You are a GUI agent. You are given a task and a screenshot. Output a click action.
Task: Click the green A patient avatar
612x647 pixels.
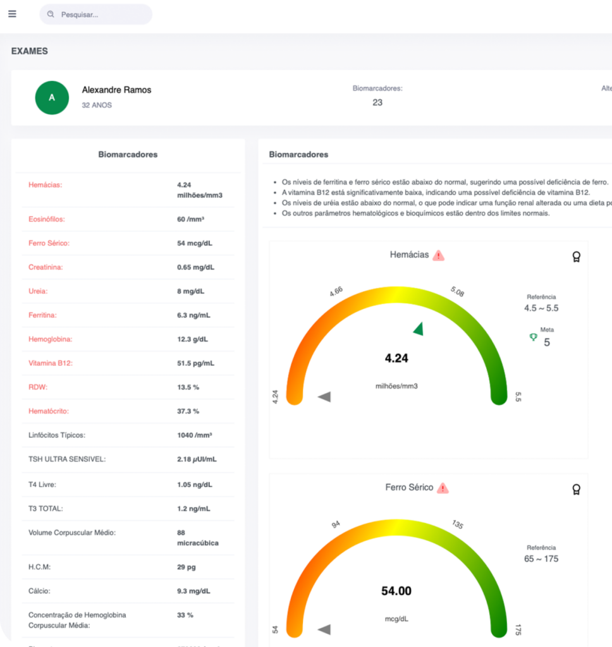pos(52,97)
